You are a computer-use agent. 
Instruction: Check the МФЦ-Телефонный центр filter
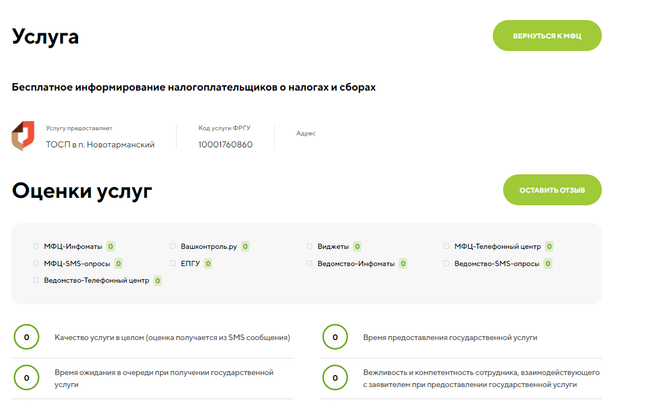[446, 247]
